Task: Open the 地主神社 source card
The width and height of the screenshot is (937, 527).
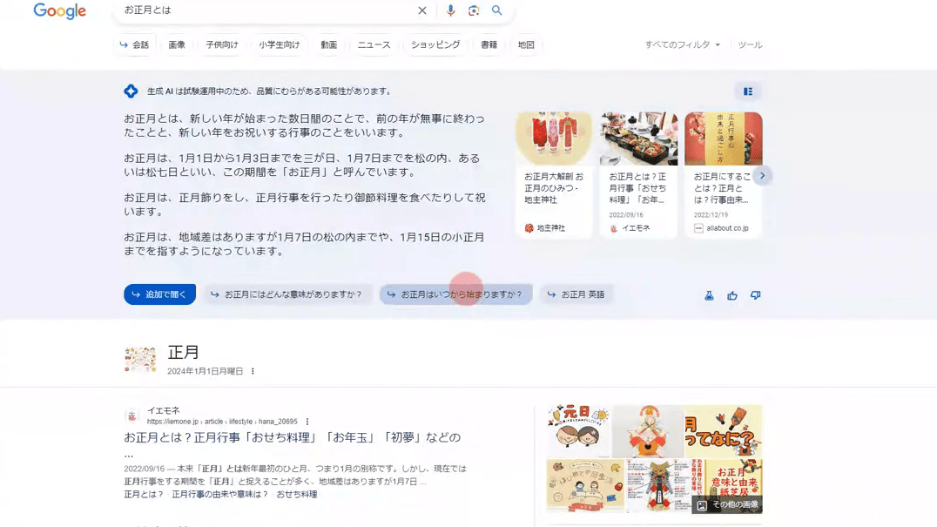Action: (x=553, y=174)
